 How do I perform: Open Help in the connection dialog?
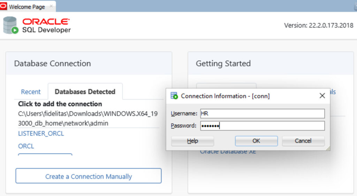pyautogui.click(x=192, y=141)
